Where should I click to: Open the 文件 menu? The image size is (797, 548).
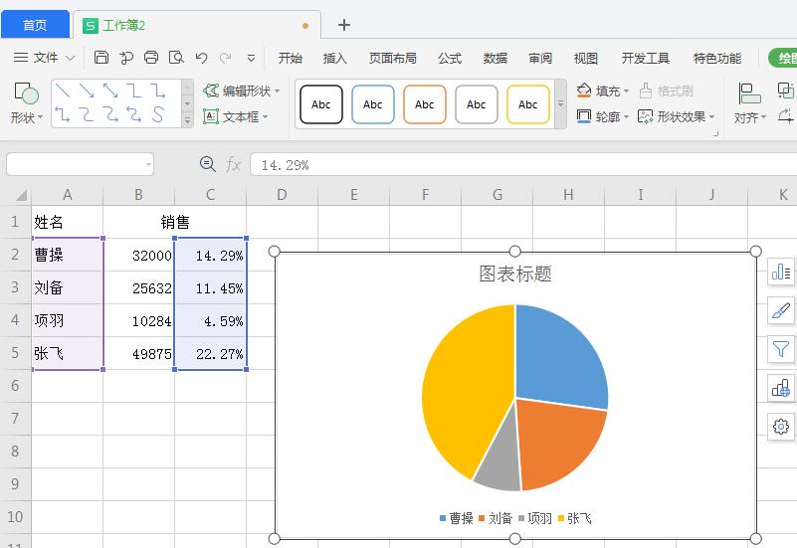(45, 58)
